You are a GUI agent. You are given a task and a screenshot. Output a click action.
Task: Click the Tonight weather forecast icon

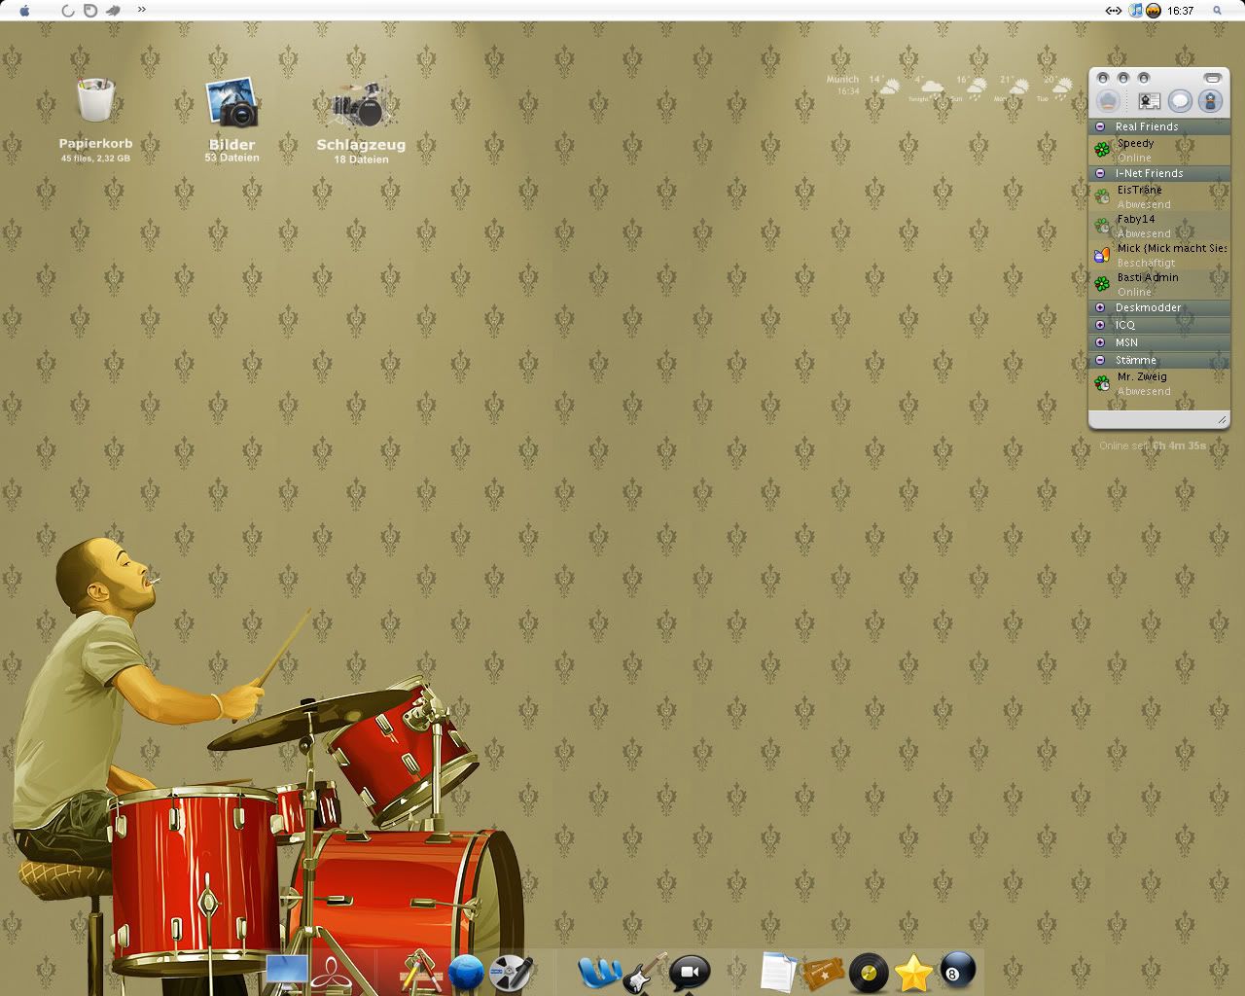coord(931,89)
